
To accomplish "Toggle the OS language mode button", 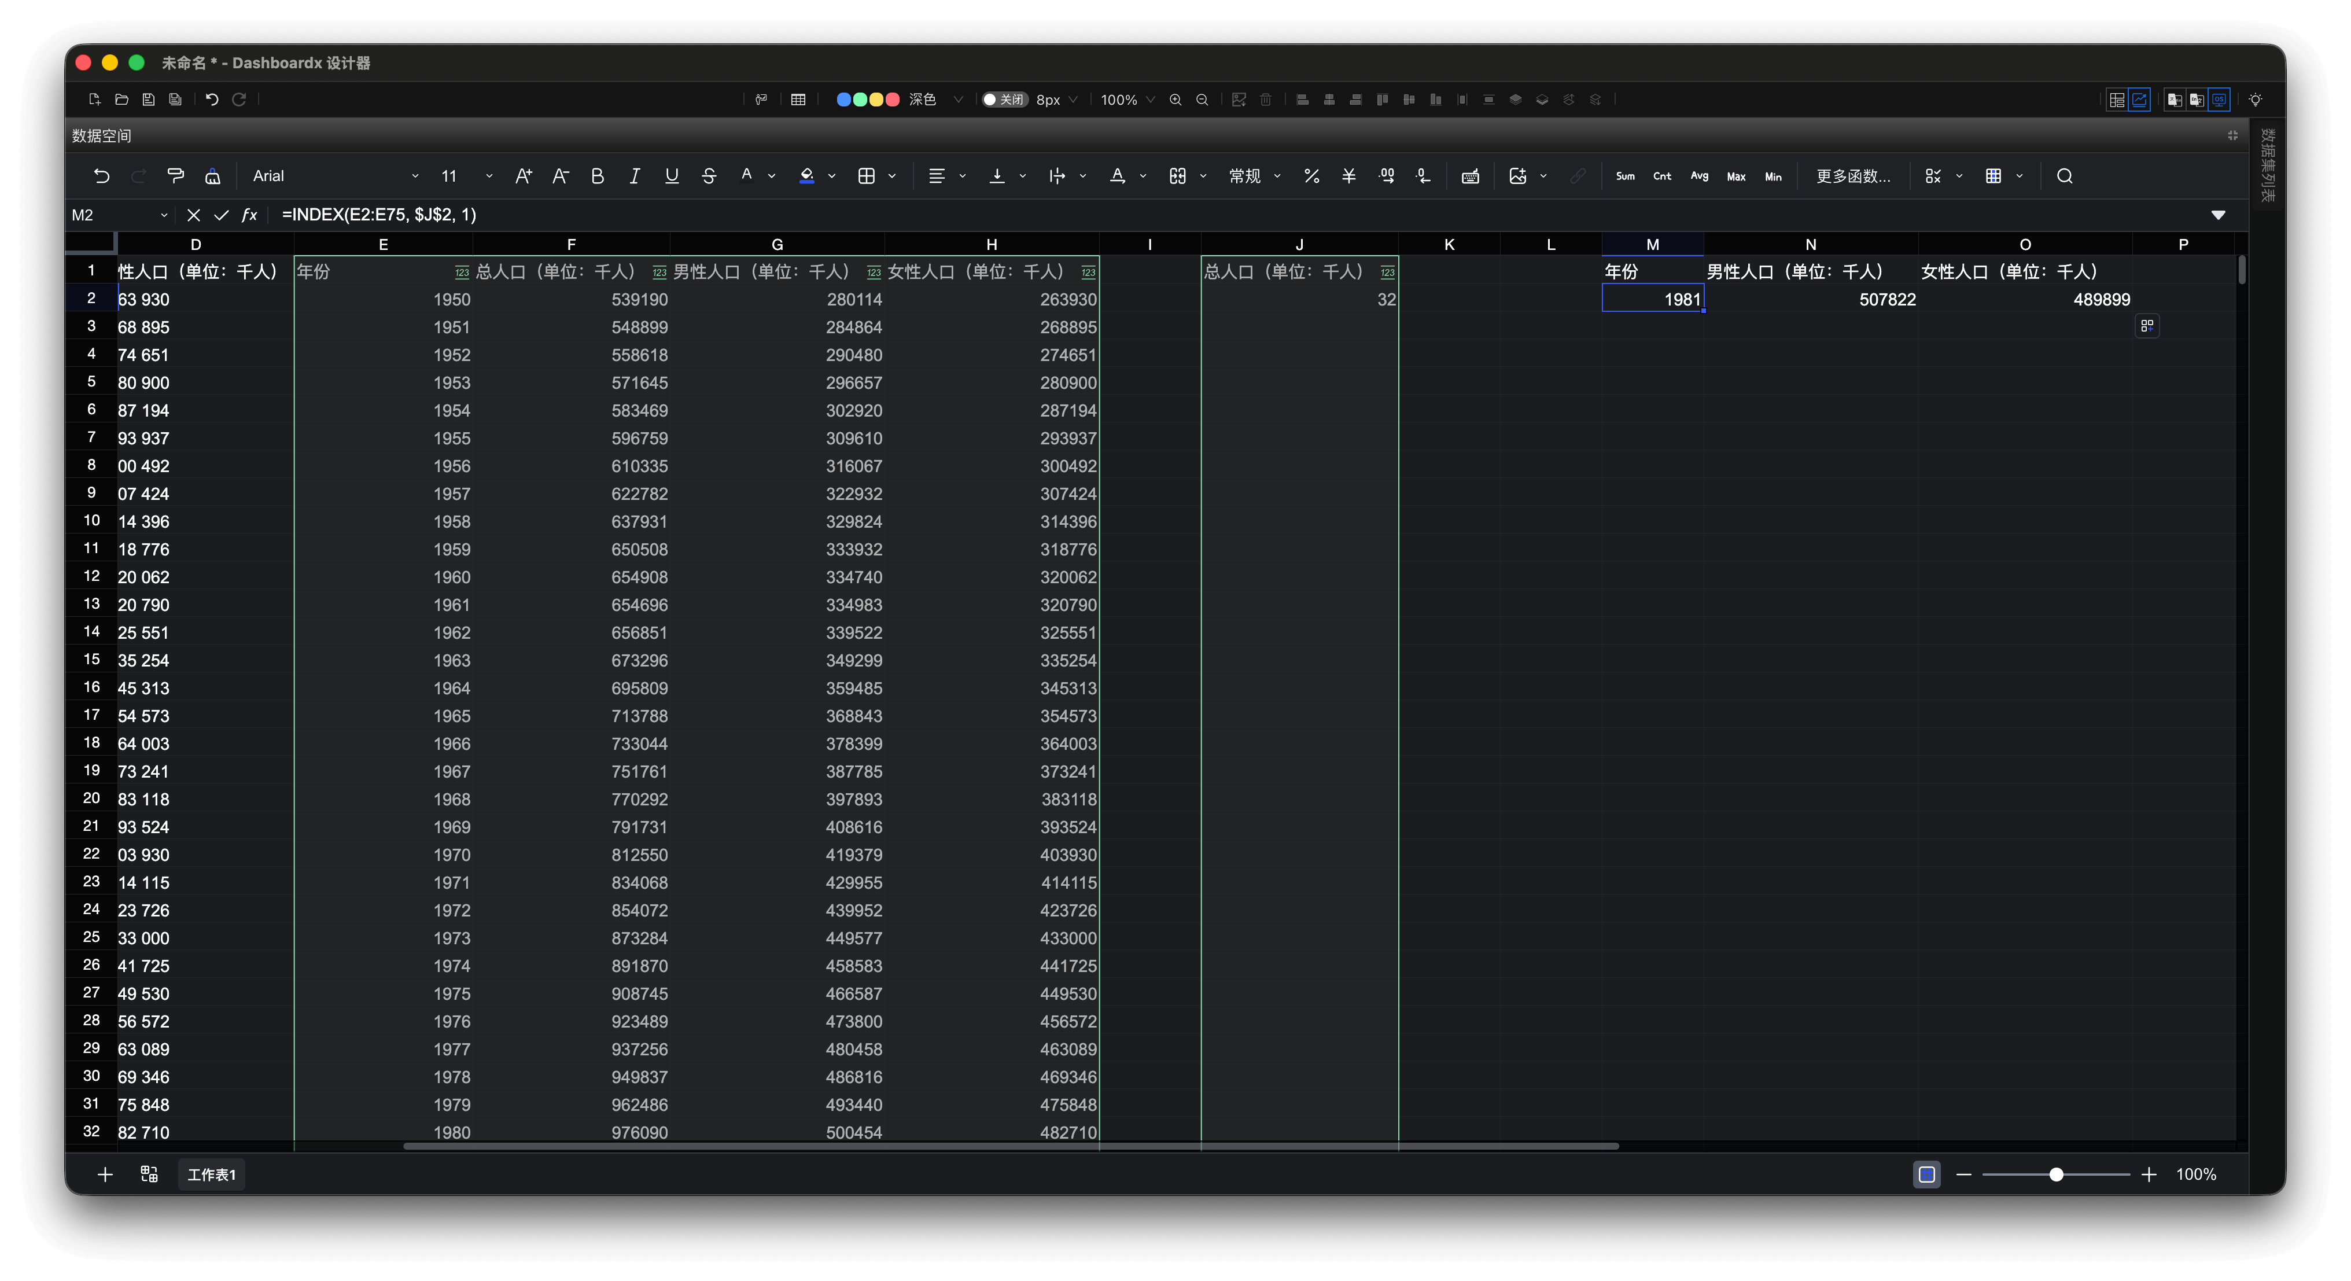I will click(x=2220, y=100).
